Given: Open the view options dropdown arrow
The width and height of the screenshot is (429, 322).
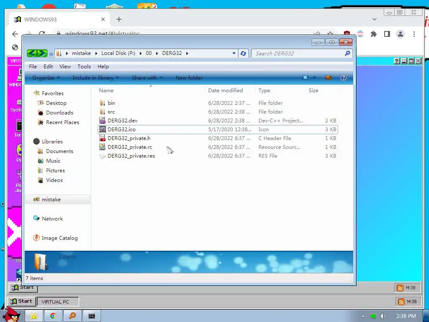Looking at the screenshot, I should 314,78.
